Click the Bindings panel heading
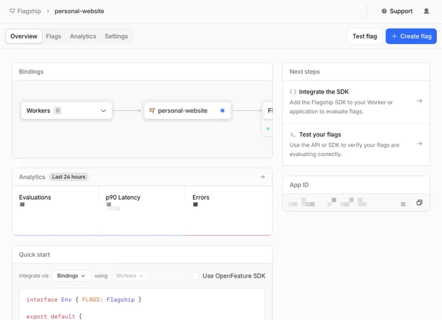The height and width of the screenshot is (320, 442). tap(31, 72)
